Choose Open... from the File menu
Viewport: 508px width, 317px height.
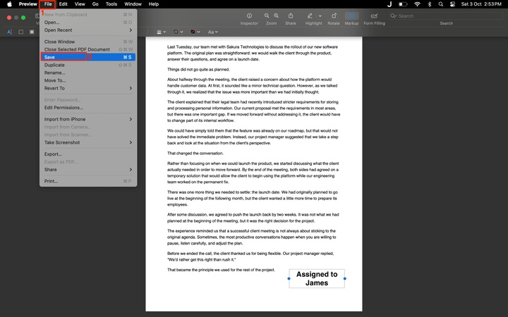[87, 23]
